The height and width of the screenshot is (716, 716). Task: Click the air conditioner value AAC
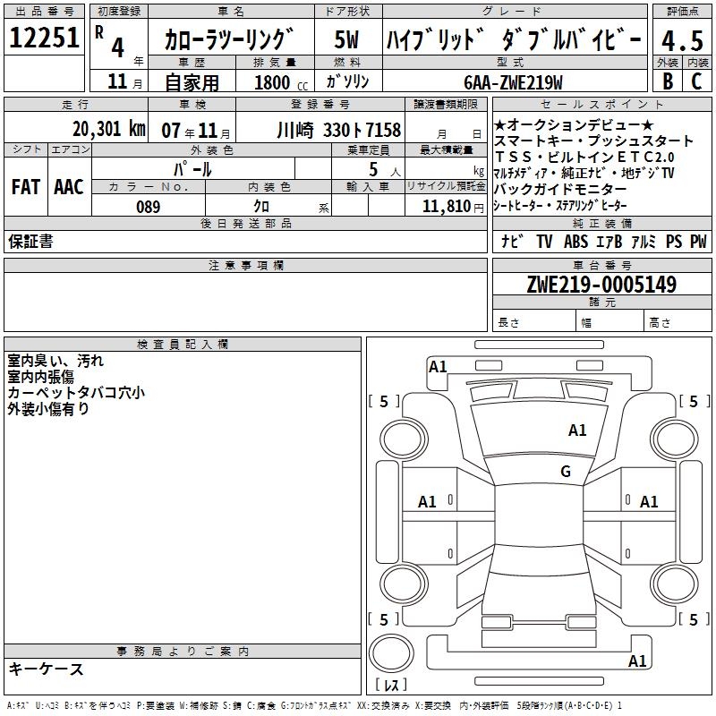pyautogui.click(x=69, y=187)
